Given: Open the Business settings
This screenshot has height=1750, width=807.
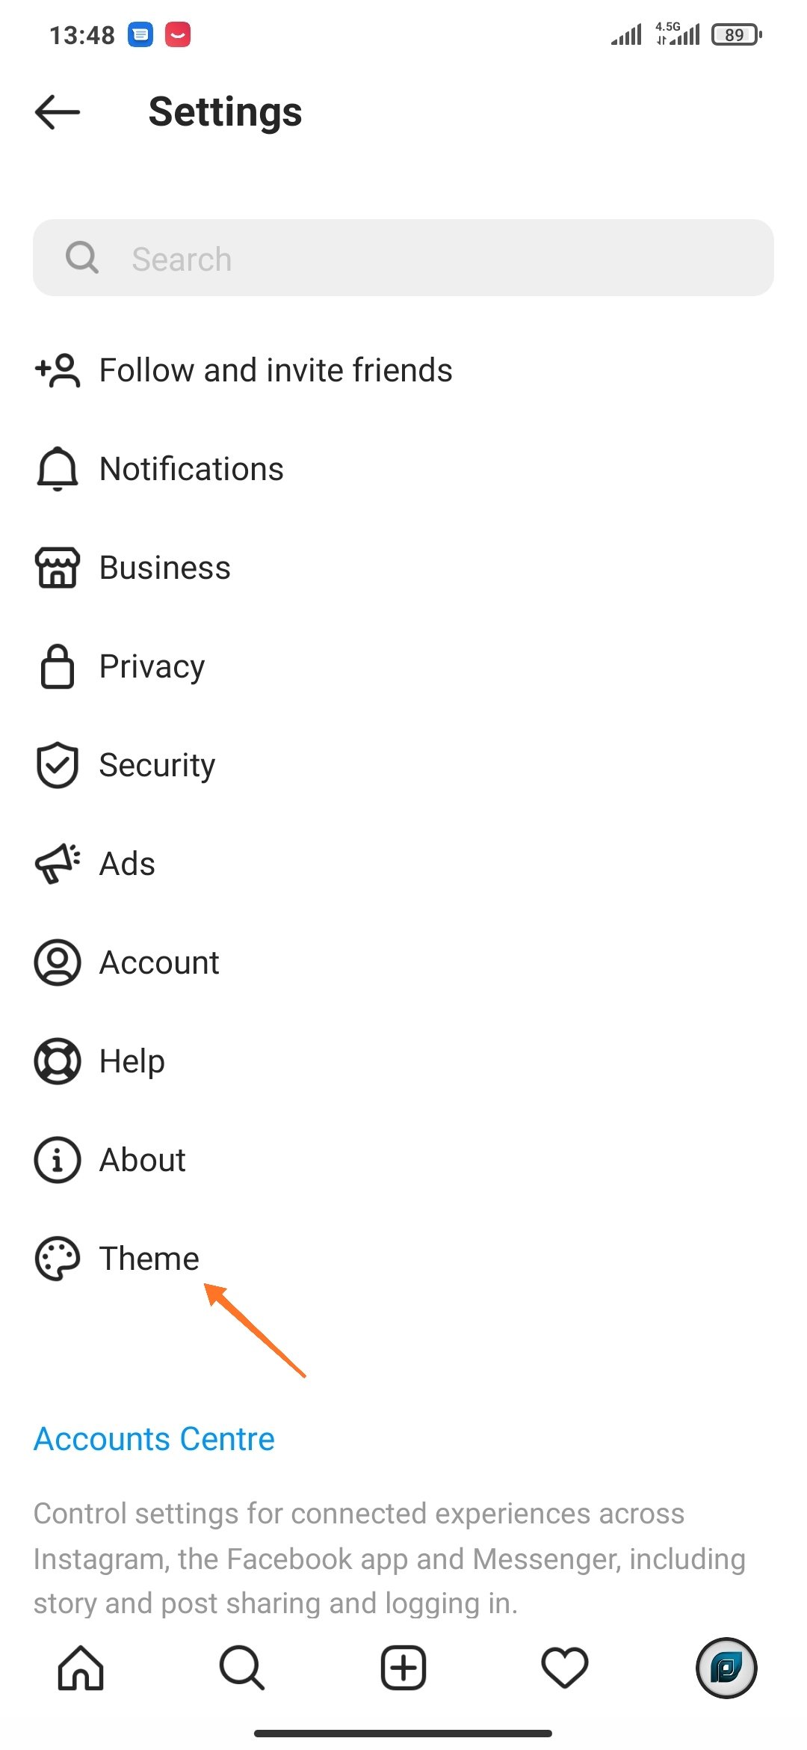Looking at the screenshot, I should pos(165,568).
